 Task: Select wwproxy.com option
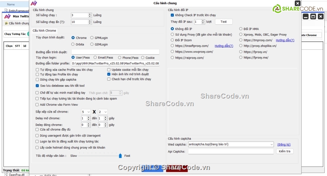(172, 51)
